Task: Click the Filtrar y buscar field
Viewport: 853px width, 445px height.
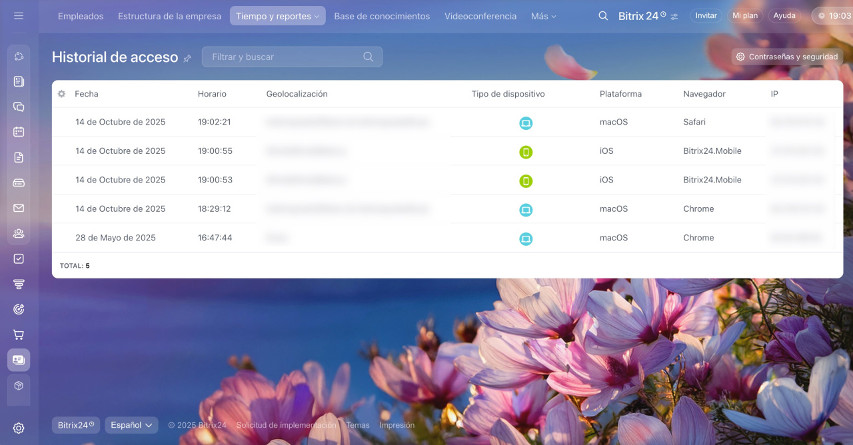Action: [285, 57]
